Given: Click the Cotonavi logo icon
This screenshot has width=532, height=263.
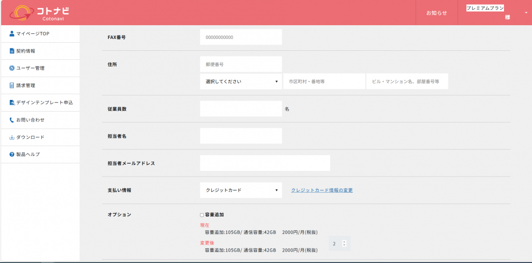Looking at the screenshot, I should click(x=21, y=13).
